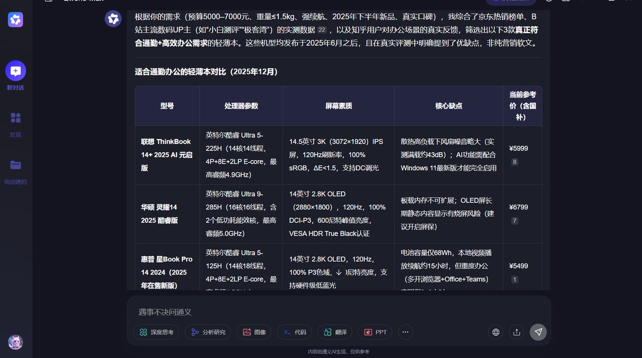Click the ¥5999 price value

point(518,148)
